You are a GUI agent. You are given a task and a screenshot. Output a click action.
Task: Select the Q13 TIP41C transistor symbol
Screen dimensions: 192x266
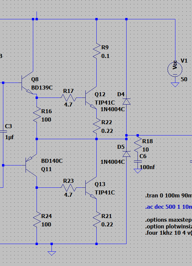(91, 188)
